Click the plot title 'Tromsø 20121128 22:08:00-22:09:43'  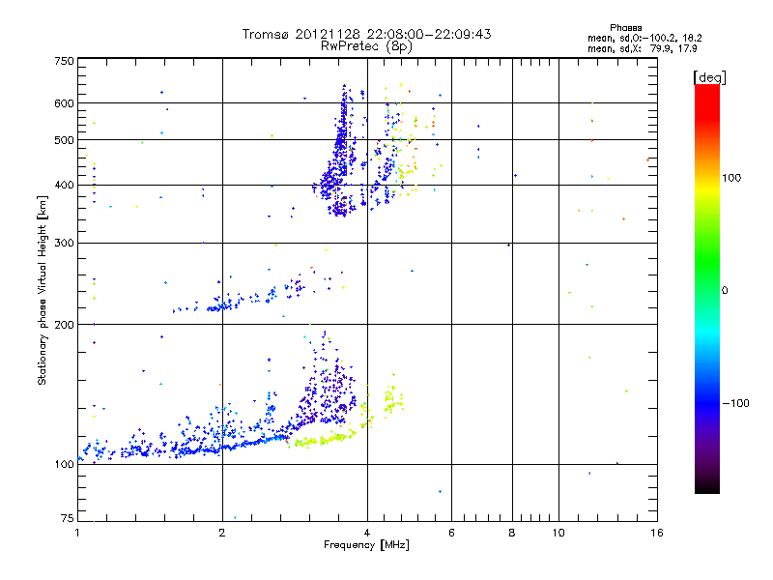[x=366, y=34]
